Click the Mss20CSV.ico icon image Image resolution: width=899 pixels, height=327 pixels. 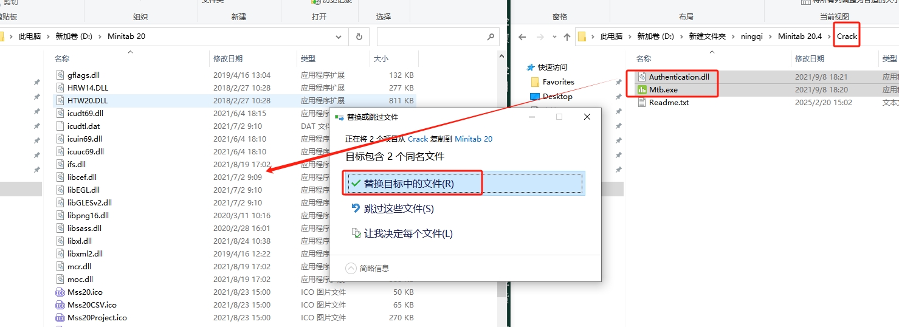click(x=60, y=305)
